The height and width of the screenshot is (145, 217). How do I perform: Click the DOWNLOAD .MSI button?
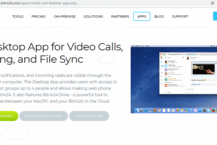tap(89, 116)
